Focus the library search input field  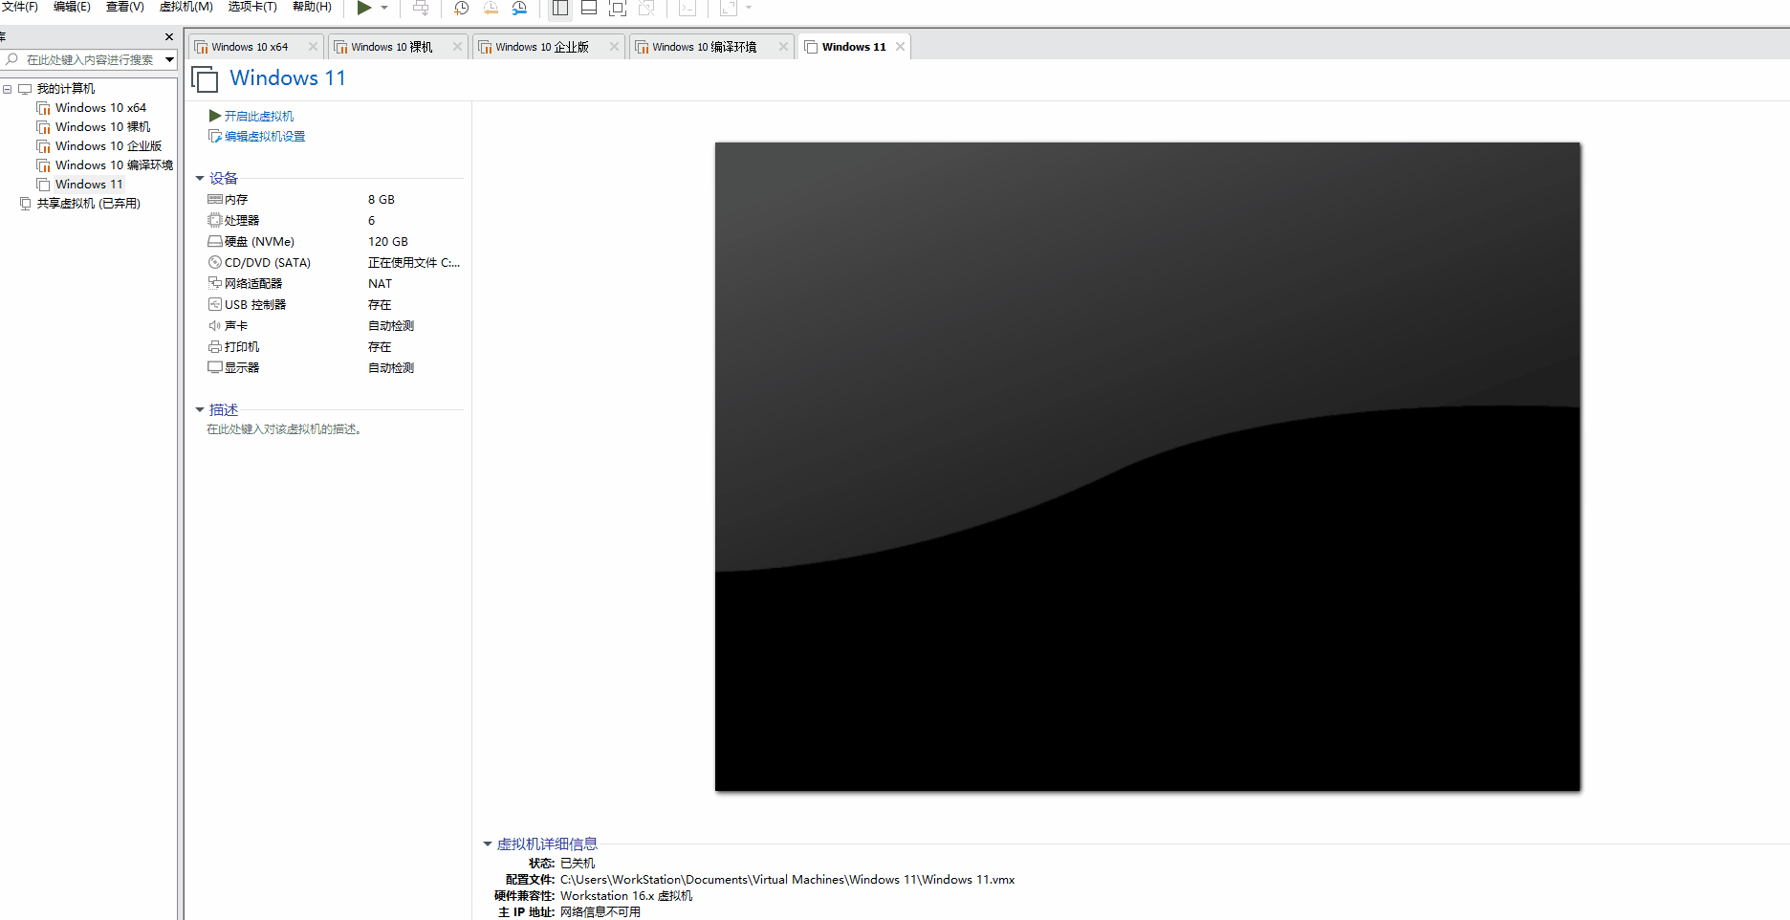(90, 59)
